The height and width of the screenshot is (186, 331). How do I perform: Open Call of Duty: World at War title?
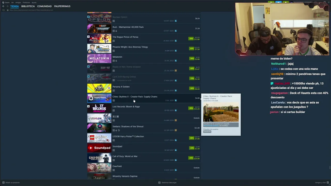click(125, 156)
